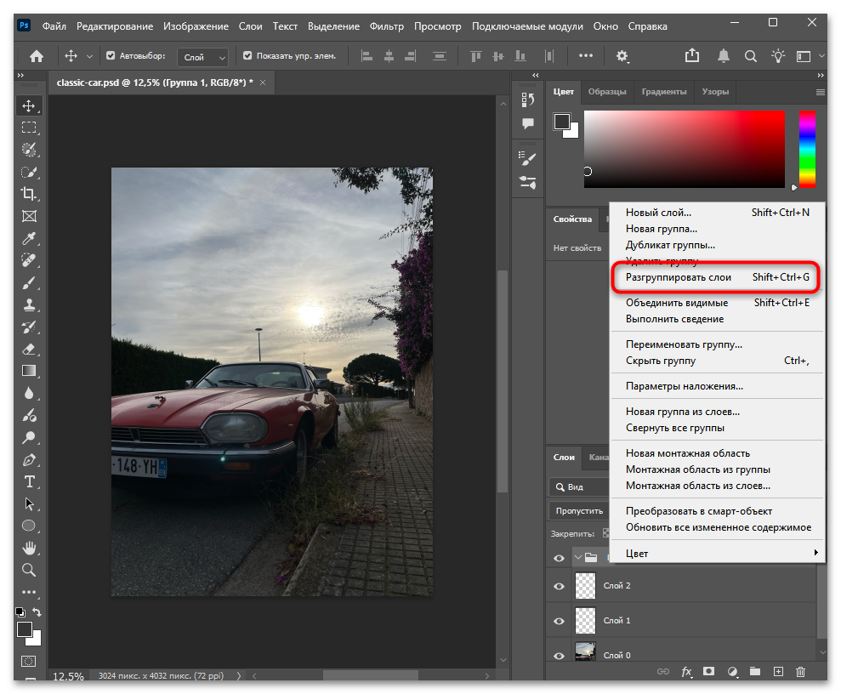Viewport: 841px width, 694px height.
Task: Hide the Слой 2 layer
Action: (x=559, y=586)
